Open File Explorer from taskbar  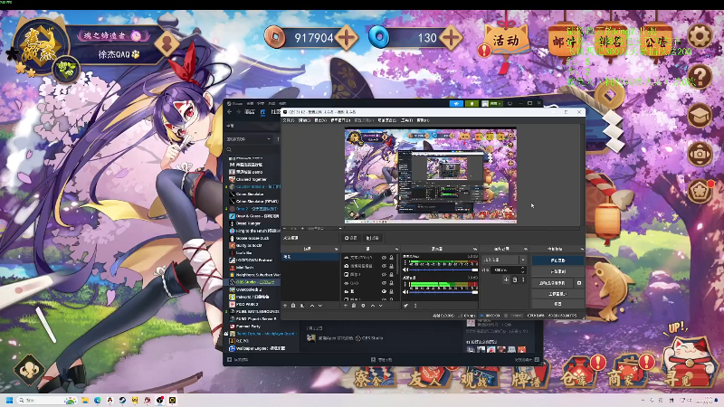pos(85,400)
